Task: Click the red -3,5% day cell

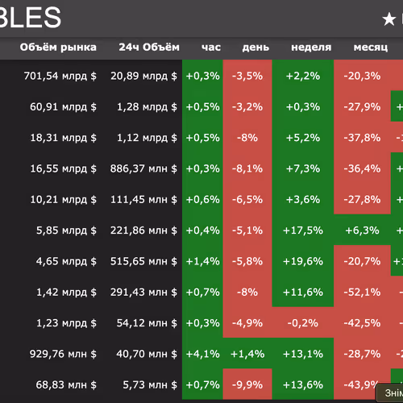Action: click(x=247, y=76)
